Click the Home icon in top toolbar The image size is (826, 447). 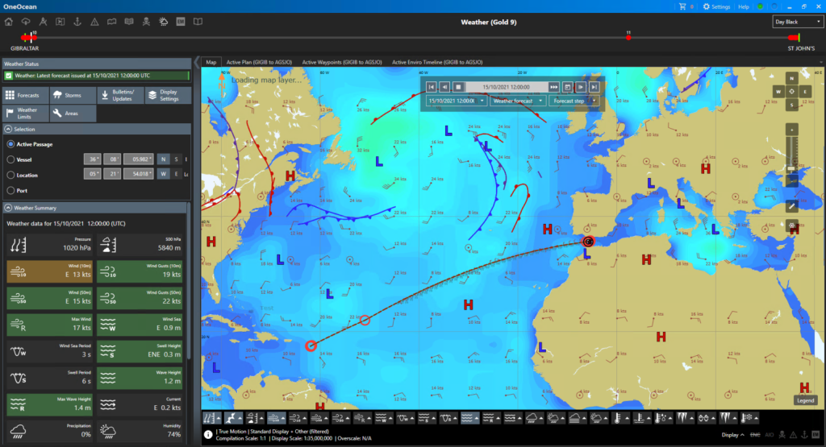click(9, 21)
